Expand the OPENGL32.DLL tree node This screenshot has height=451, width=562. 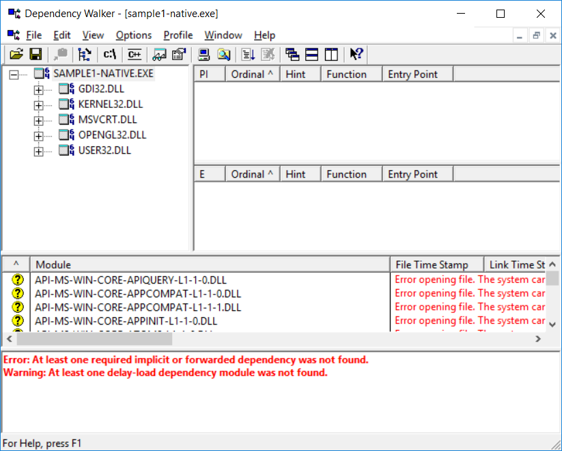pos(38,135)
